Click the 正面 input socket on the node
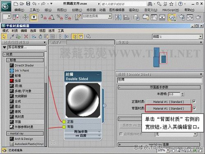 click(64, 122)
